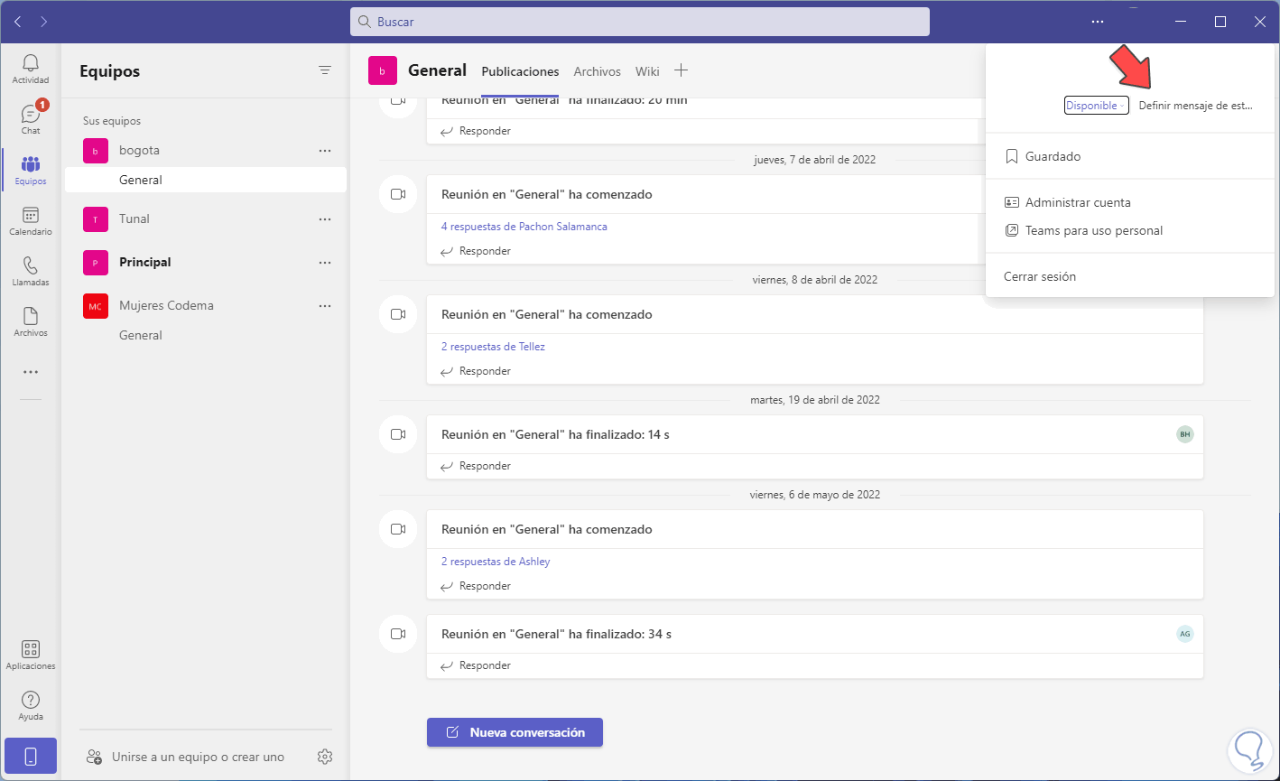The image size is (1280, 781).
Task: Reply to 19 de abril meeting post
Action: pos(476,466)
